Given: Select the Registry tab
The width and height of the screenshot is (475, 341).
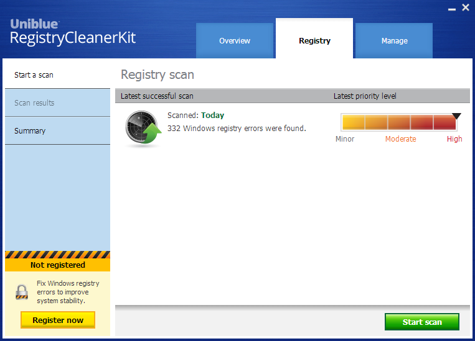Looking at the screenshot, I should [x=314, y=39].
